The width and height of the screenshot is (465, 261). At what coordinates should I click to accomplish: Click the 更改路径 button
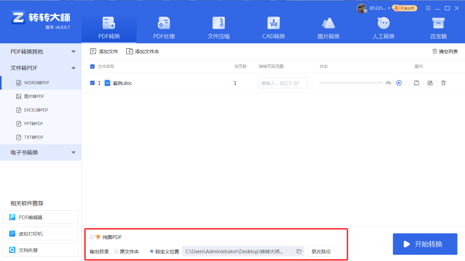click(x=321, y=251)
